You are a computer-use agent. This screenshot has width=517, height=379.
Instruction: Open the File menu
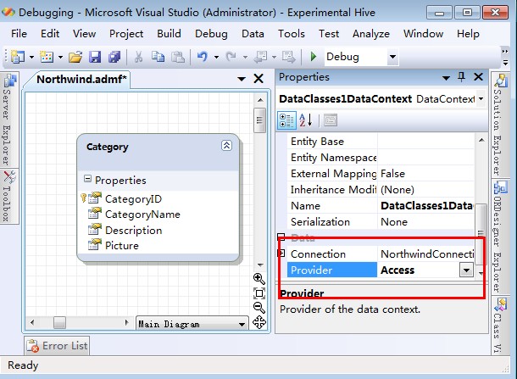19,34
